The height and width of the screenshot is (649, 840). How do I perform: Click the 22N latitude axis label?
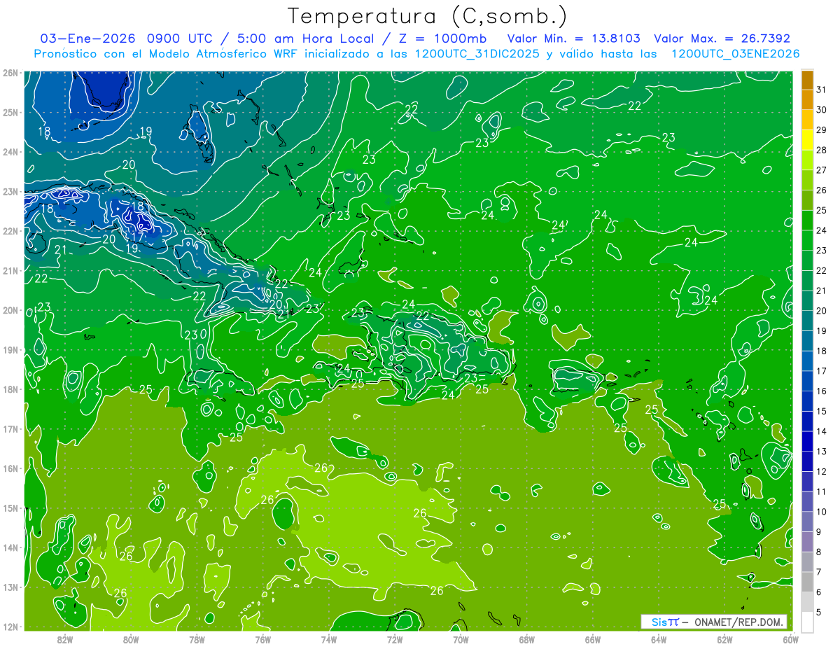click(x=10, y=231)
